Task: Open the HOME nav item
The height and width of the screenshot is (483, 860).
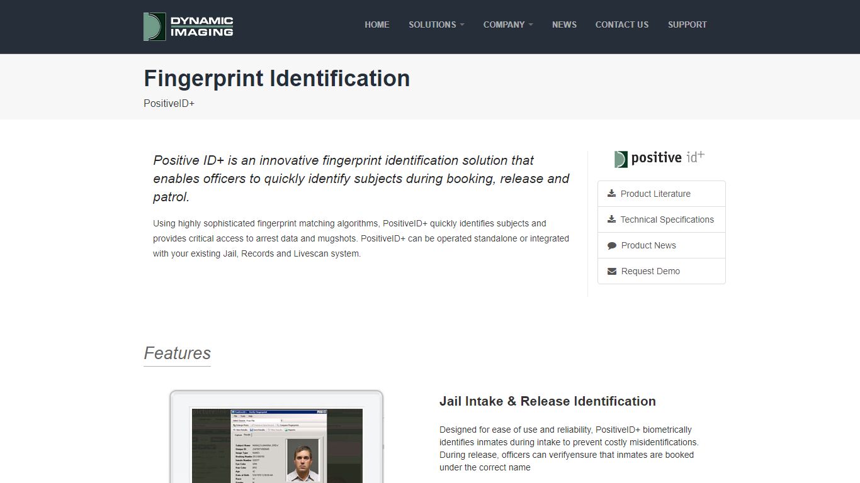Action: [x=377, y=25]
